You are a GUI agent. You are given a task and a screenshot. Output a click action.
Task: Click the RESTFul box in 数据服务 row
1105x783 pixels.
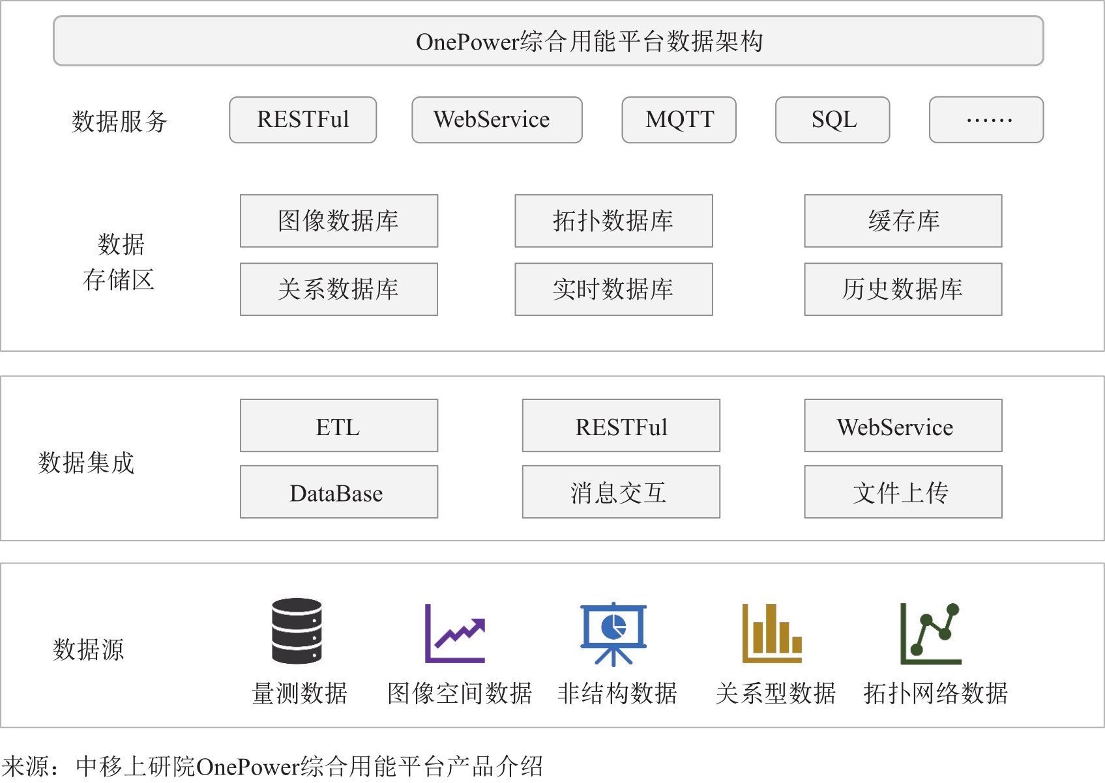click(302, 120)
